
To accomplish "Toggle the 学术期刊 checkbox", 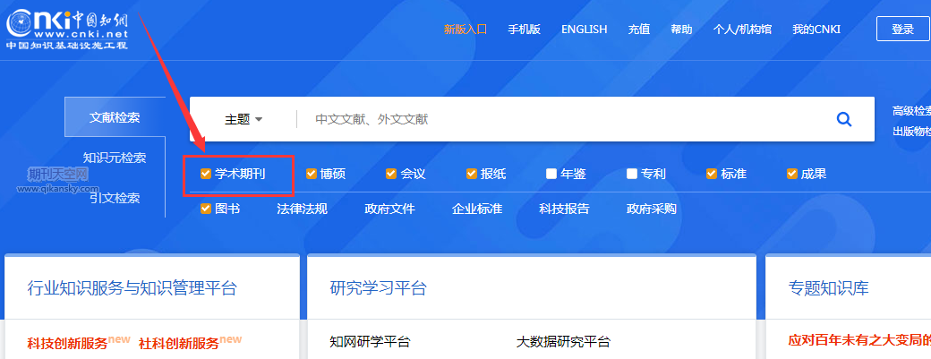I will pyautogui.click(x=206, y=174).
